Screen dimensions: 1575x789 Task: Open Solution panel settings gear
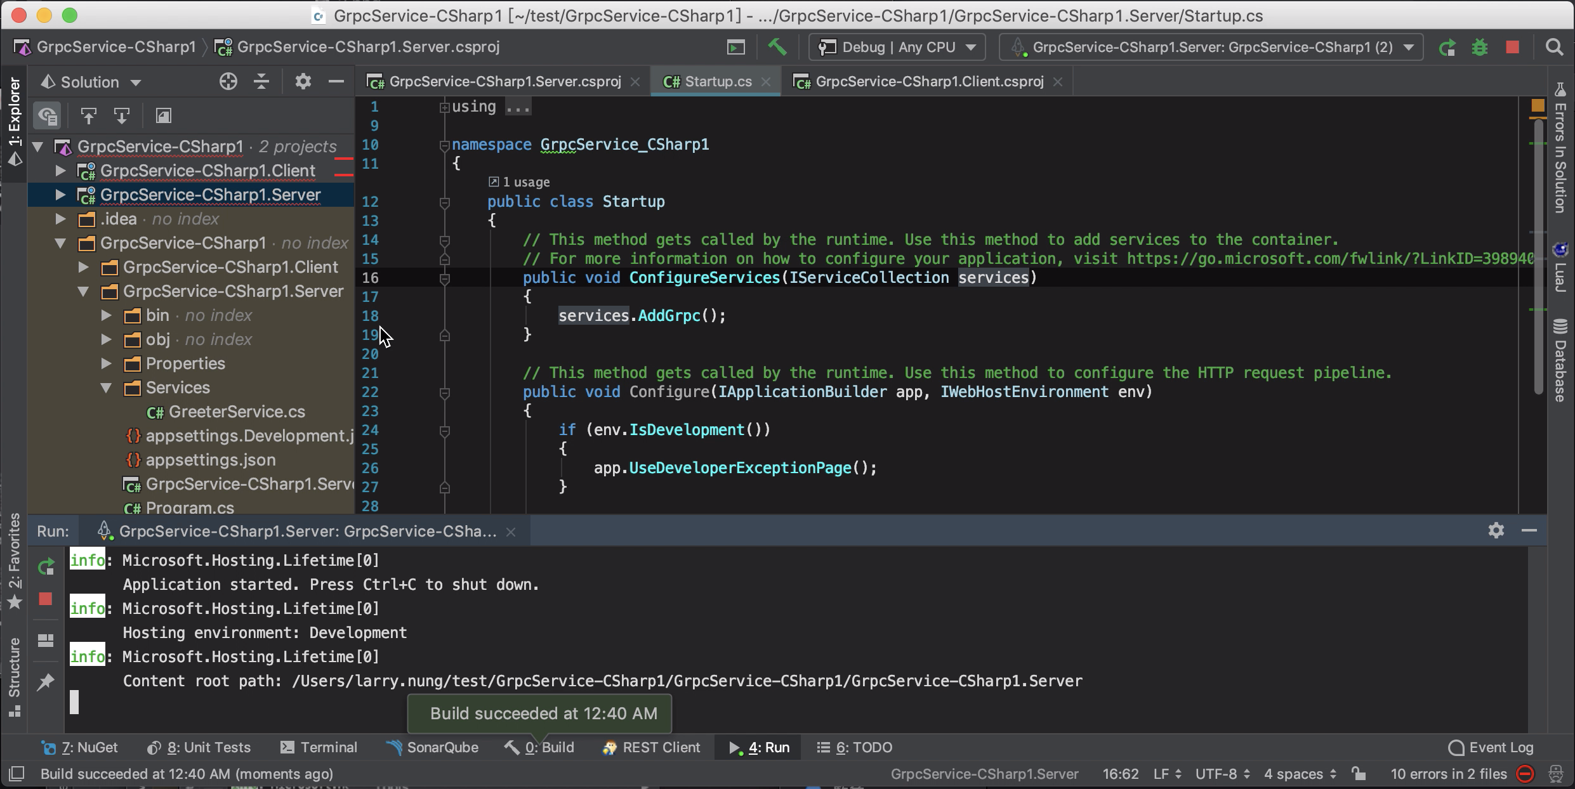[303, 81]
